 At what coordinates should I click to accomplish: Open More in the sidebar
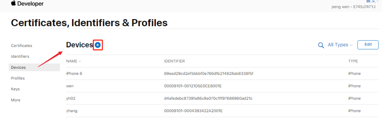[16, 100]
